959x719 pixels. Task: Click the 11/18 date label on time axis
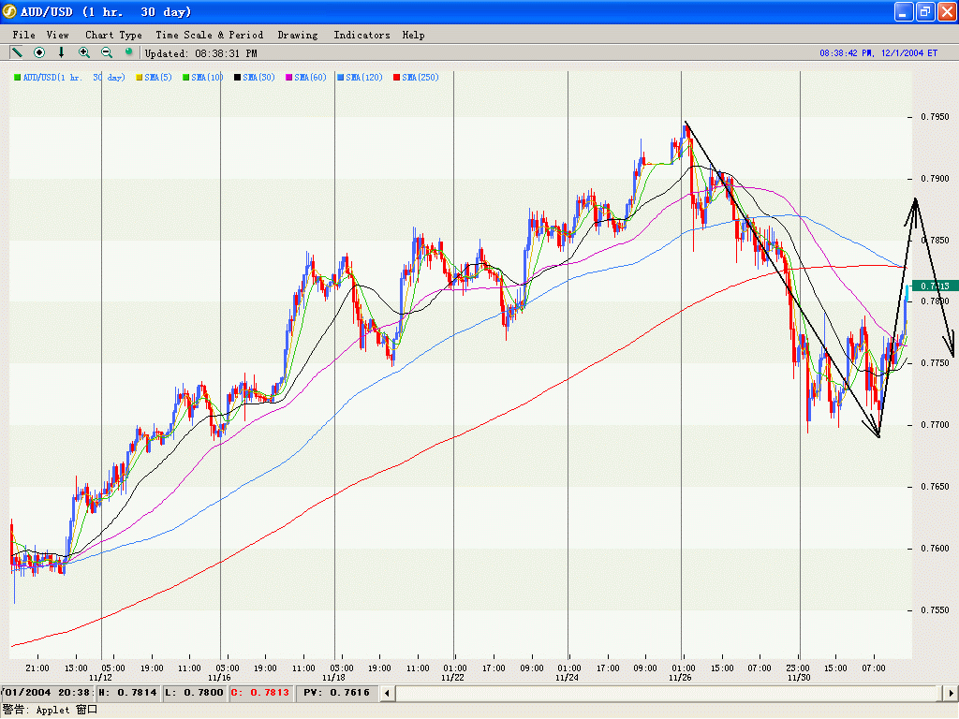(333, 678)
